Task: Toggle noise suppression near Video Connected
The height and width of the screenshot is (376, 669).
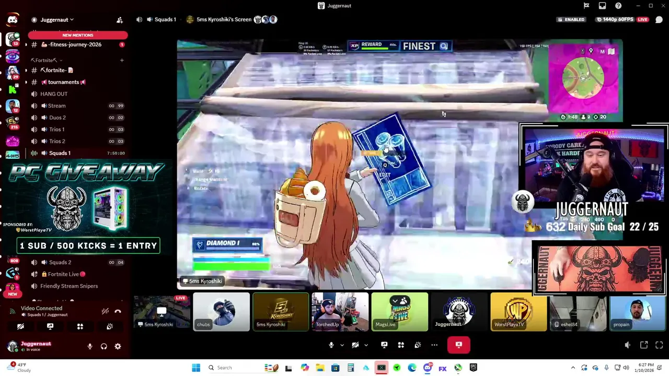Action: coord(105,311)
